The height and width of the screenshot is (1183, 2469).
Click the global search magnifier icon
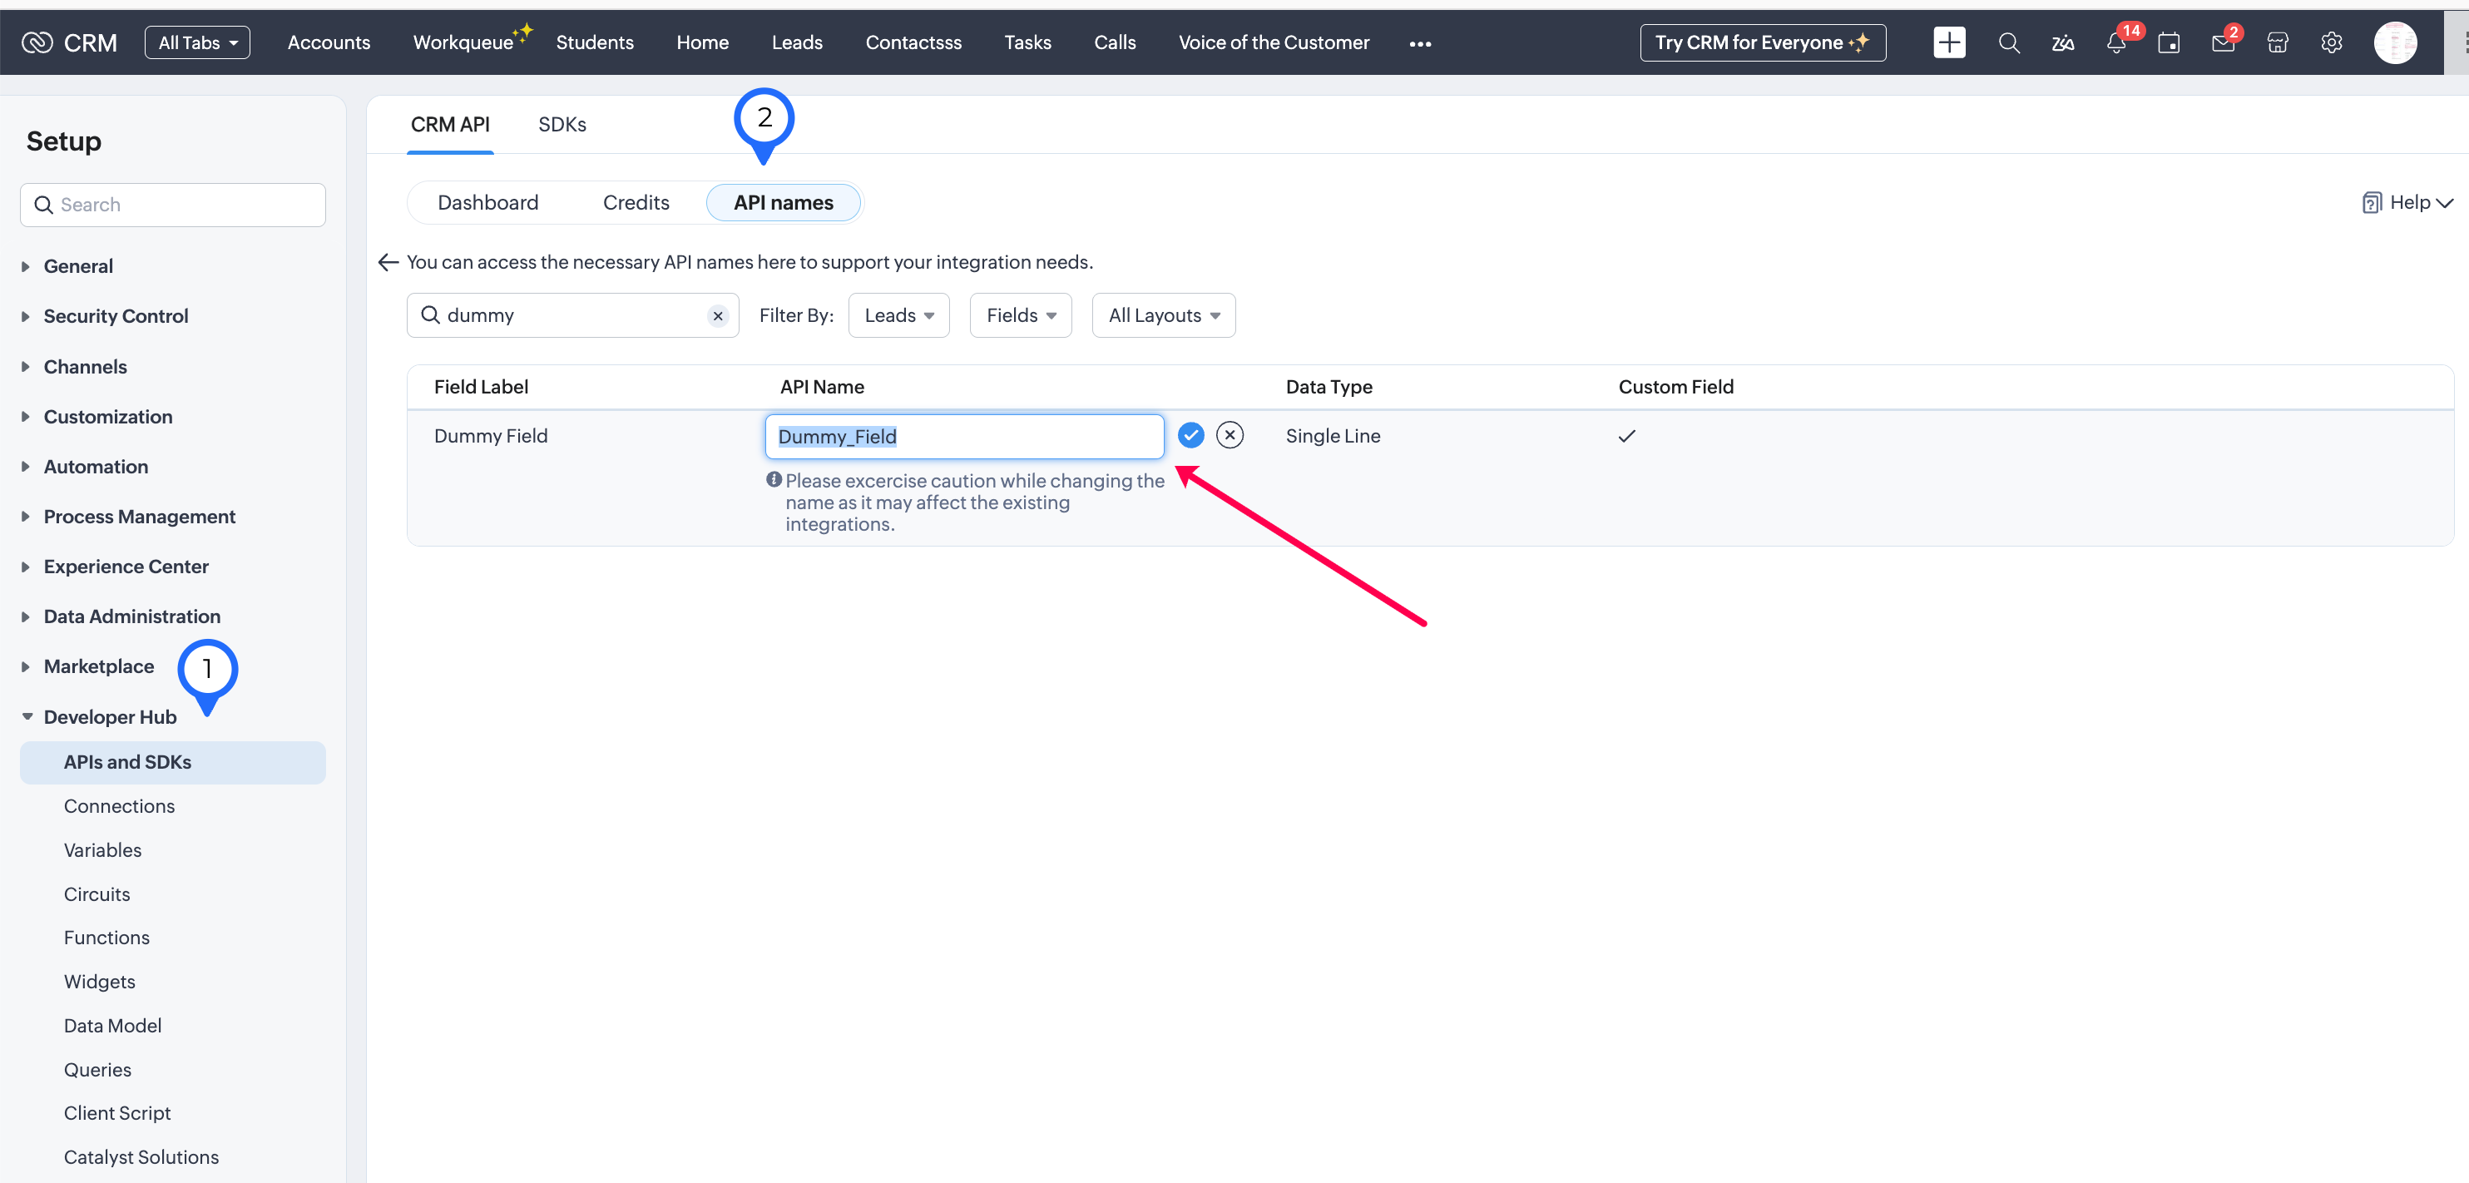2009,43
